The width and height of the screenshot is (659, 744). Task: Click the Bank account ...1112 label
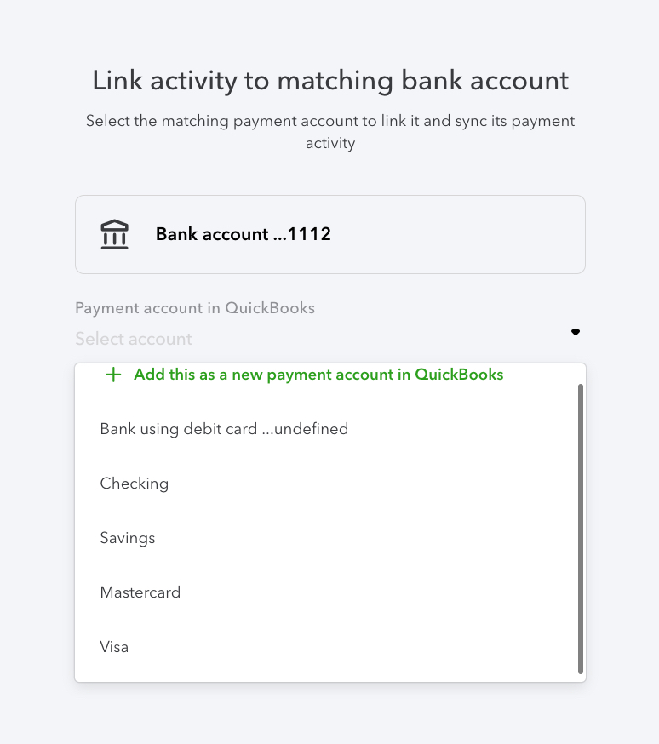(x=243, y=233)
